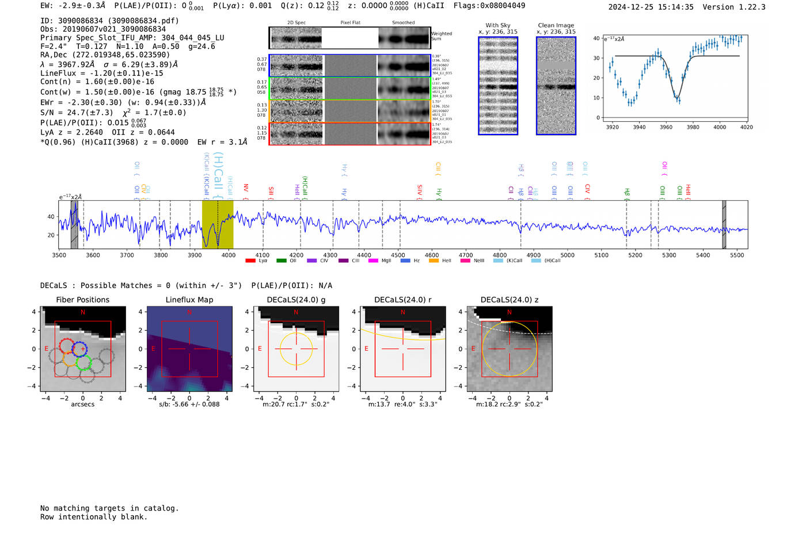Click the Flags:0x08004049 text
The height and width of the screenshot is (548, 806).
click(489, 6)
